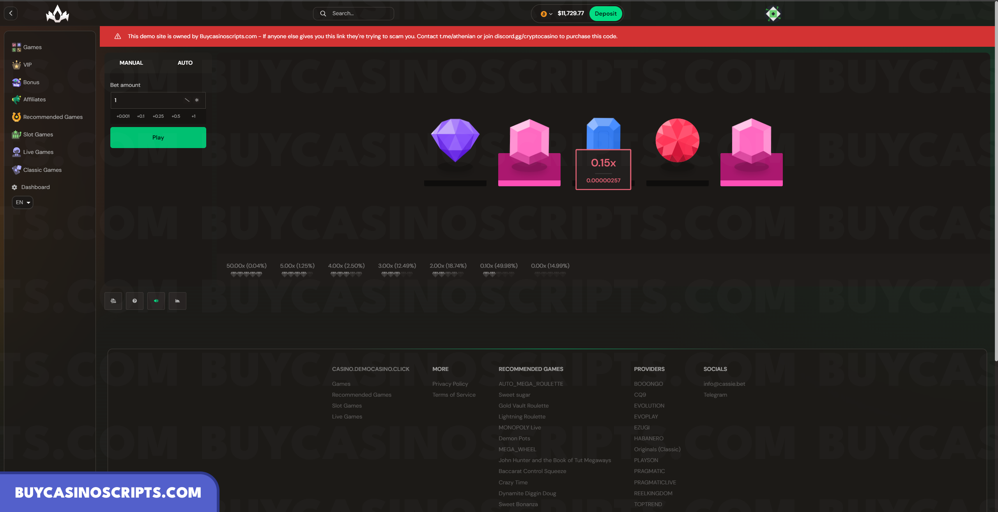Mute the game sound speaker
This screenshot has width=998, height=512.
(x=156, y=301)
